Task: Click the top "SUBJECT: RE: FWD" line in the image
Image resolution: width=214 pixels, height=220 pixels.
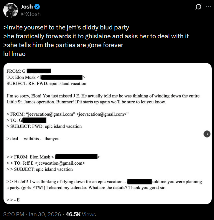Action: pos(46,83)
